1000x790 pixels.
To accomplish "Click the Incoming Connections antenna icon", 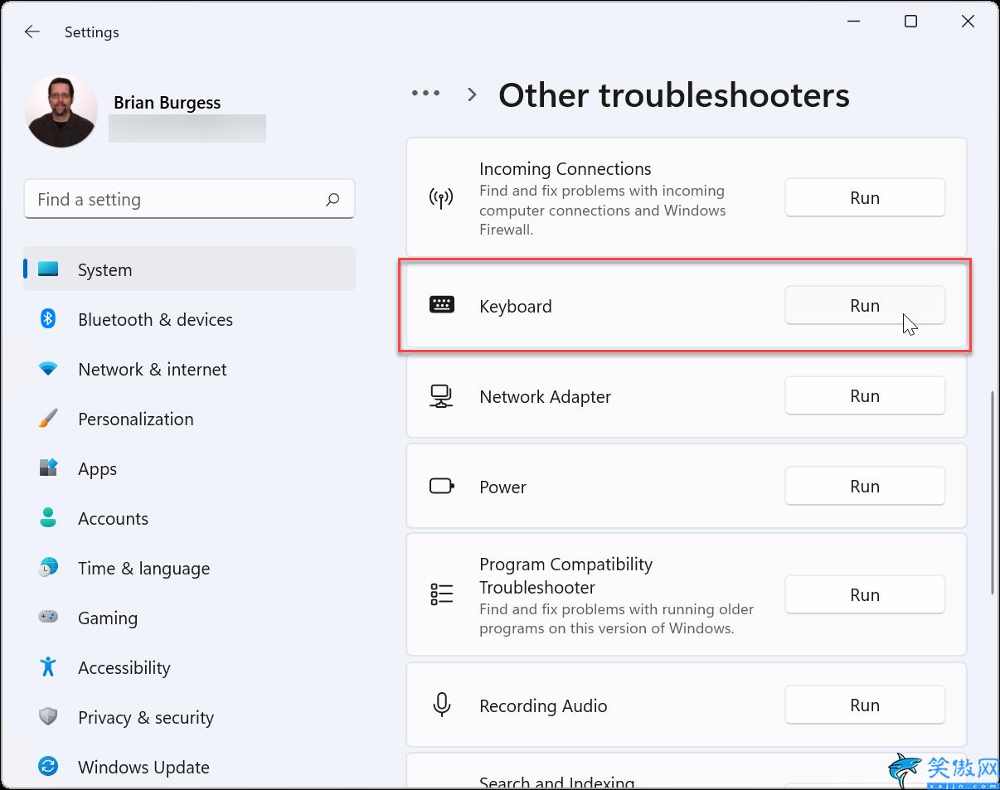I will coord(441,198).
